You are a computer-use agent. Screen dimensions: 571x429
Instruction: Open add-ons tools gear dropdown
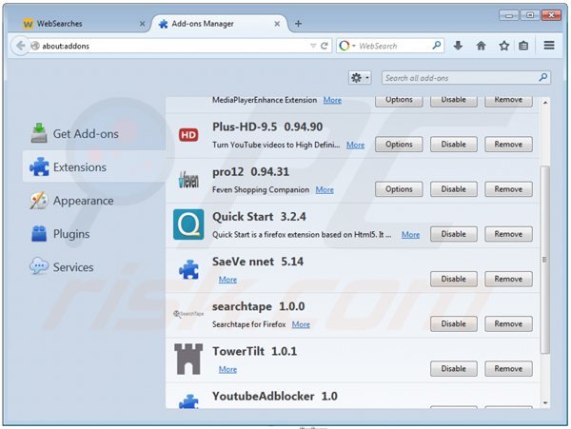(x=360, y=77)
